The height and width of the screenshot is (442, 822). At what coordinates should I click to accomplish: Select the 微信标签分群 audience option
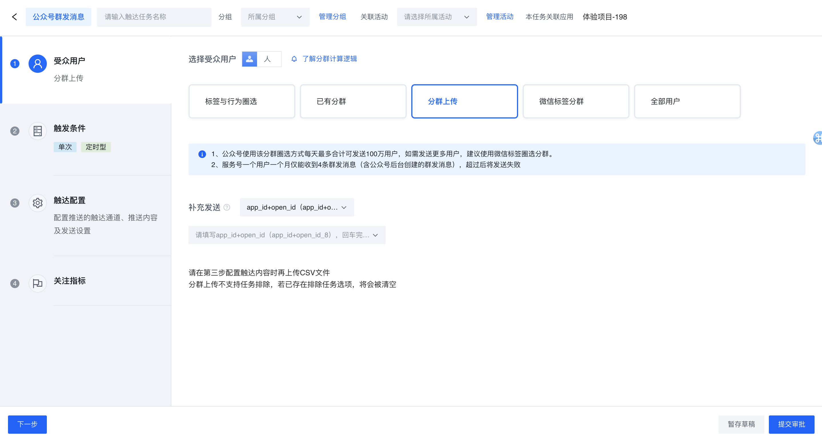coord(576,101)
